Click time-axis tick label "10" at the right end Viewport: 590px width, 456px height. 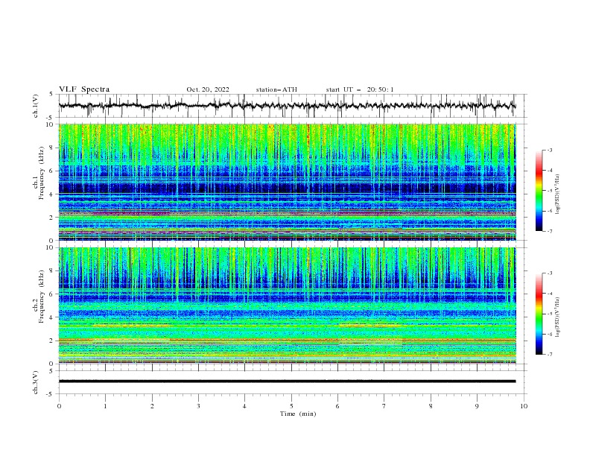click(524, 406)
